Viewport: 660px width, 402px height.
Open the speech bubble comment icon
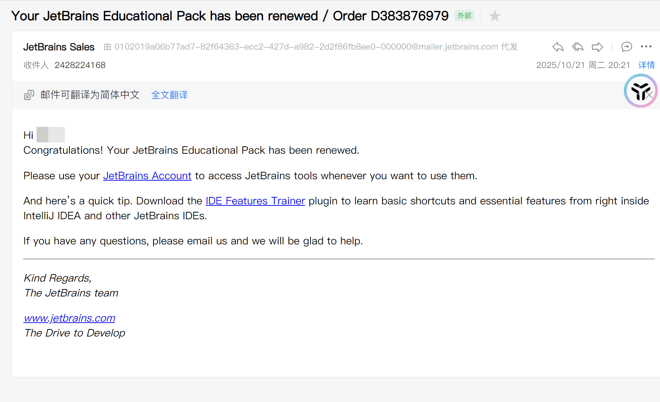pos(626,47)
